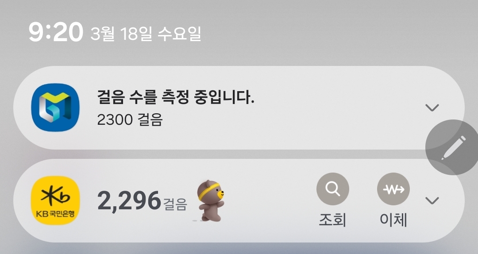
Task: Open the KB국민은행 yellow app icon
Action: pyautogui.click(x=55, y=200)
